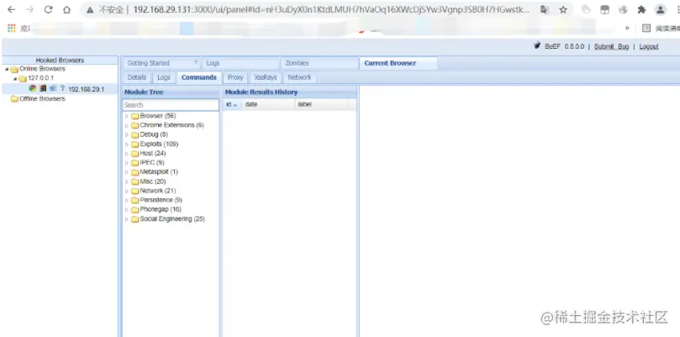Screen dimensions: 680x337
Task: Open the reading list icon
Action: coord(646,29)
